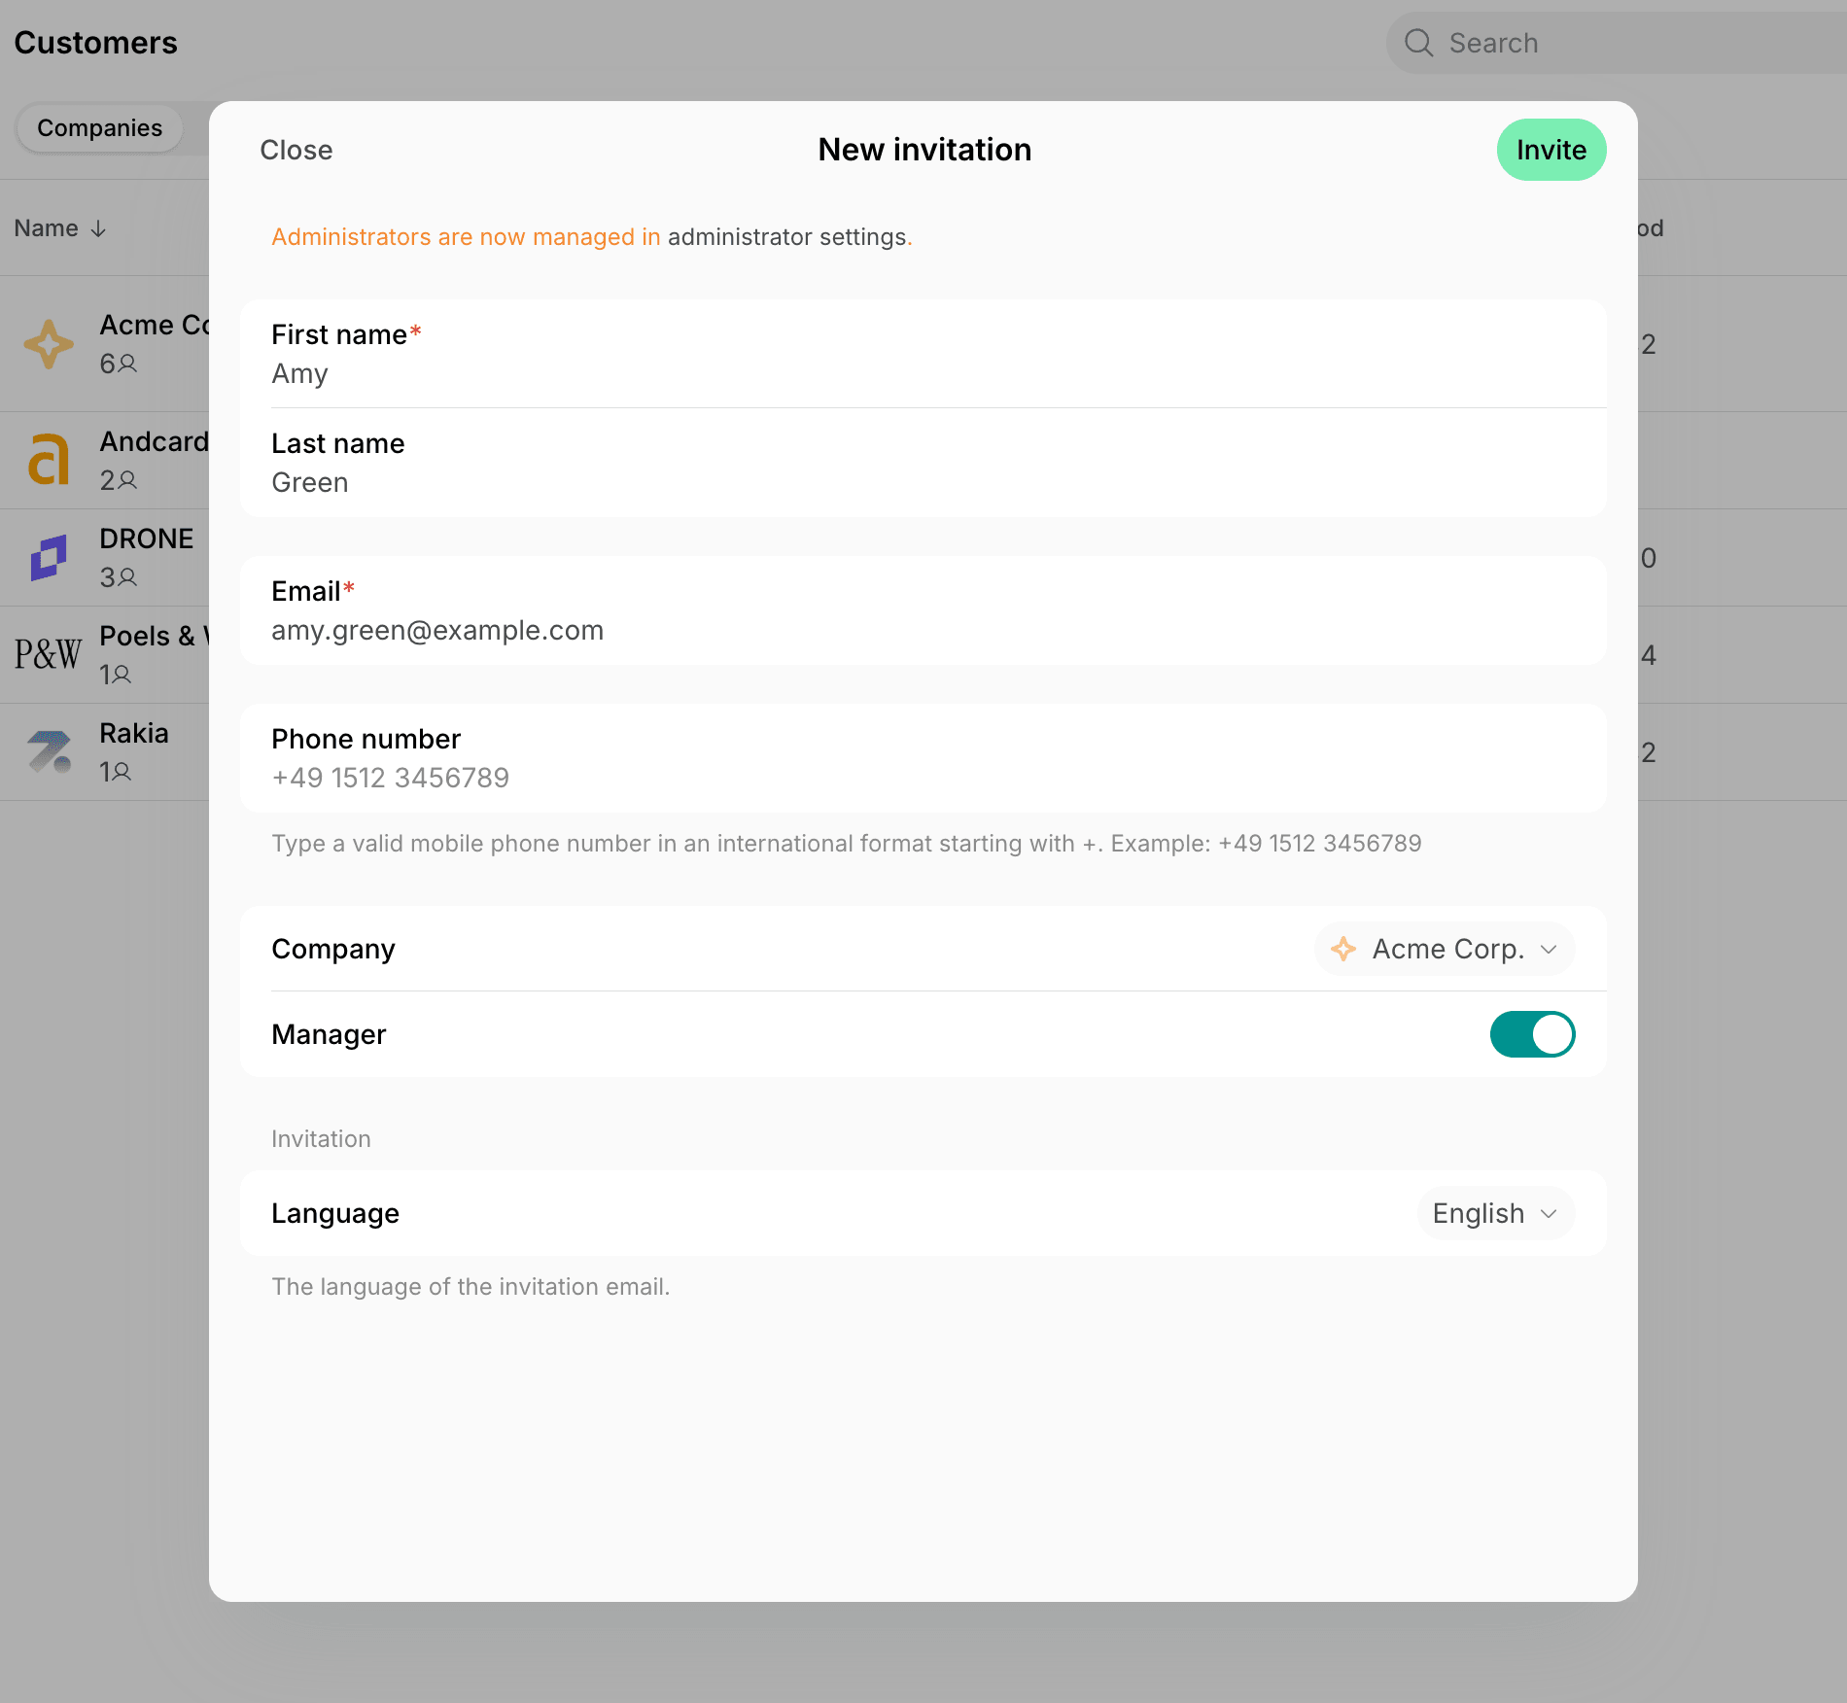Focus the Phone number field
This screenshot has width=1847, height=1703.
coord(923,758)
